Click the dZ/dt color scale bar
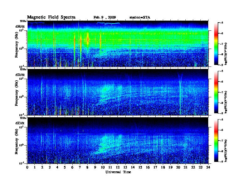Screen dimensions: 248x192 pos(216,141)
